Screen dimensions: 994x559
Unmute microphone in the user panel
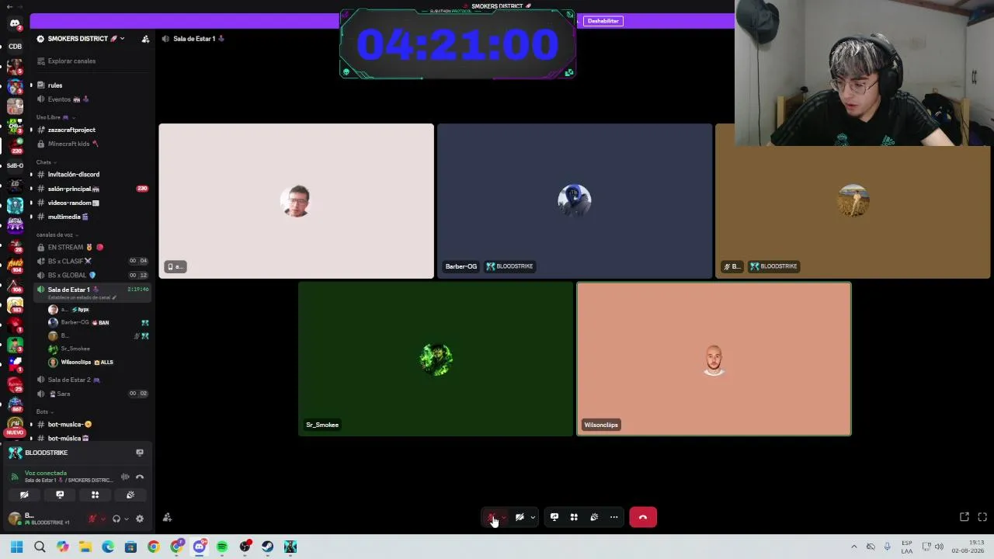[x=92, y=519]
